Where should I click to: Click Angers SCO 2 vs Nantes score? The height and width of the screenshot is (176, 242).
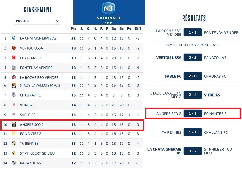point(193,114)
